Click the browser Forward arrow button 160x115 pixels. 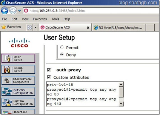tap(13, 10)
